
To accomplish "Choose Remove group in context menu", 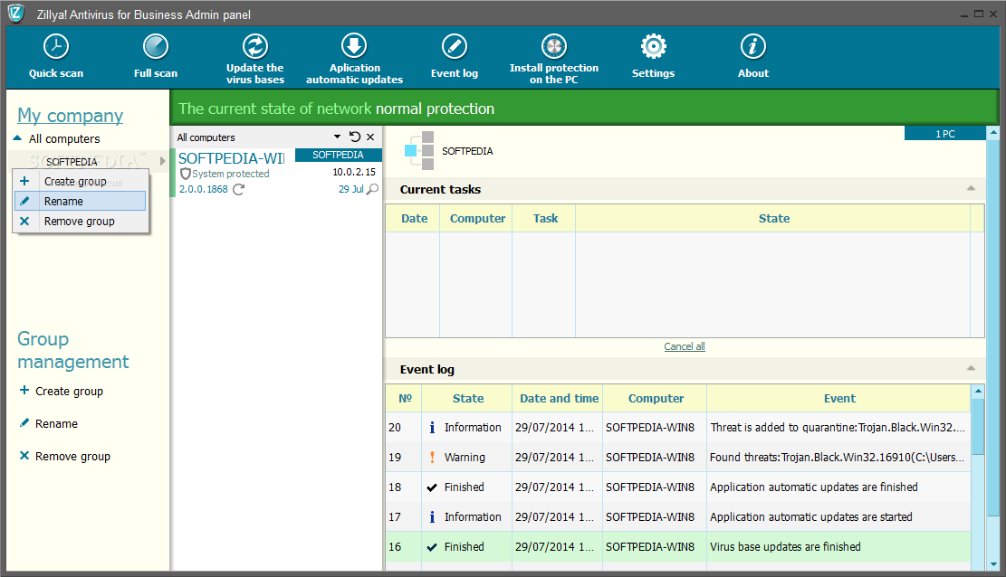I will [81, 222].
